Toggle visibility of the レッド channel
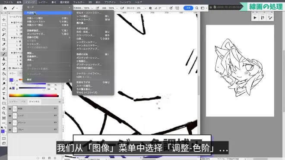The height and width of the screenshot is (160, 285). (10, 116)
